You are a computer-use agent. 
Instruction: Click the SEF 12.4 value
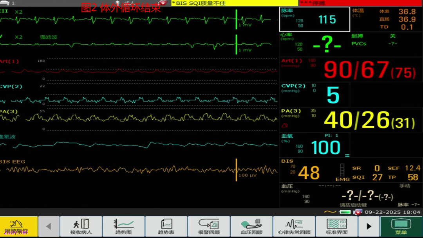(x=404, y=168)
